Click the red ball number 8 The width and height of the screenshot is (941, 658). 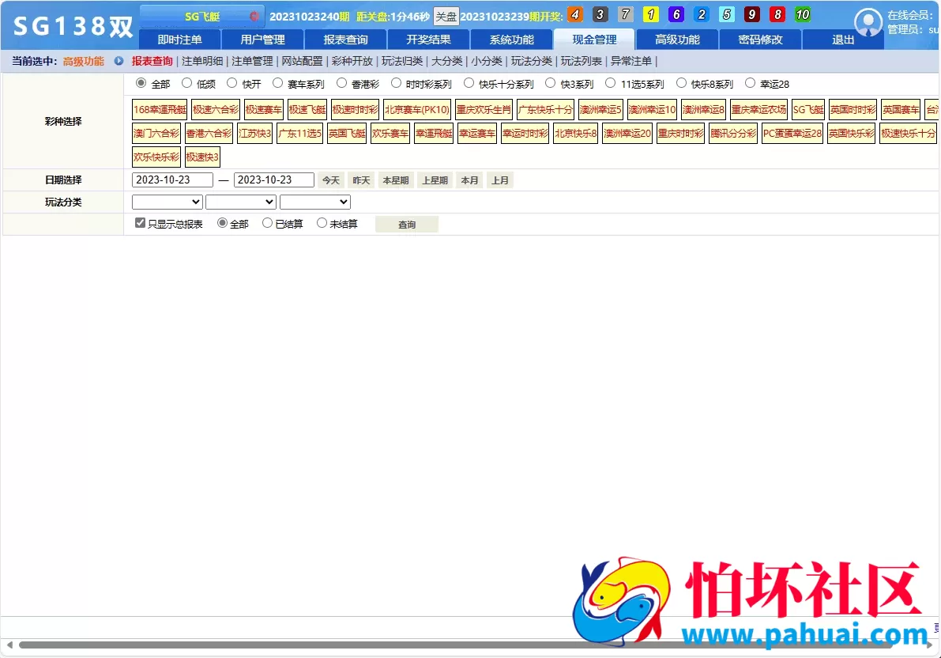pyautogui.click(x=777, y=14)
